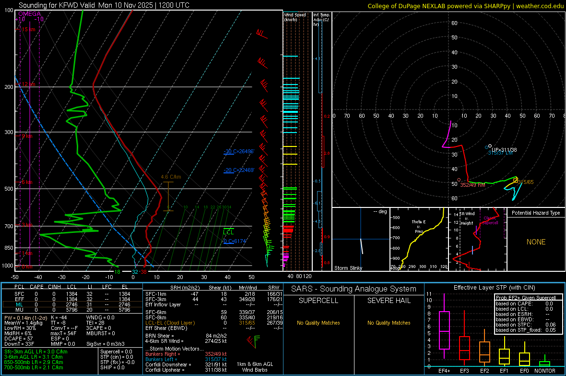Viewport: 566px width, 376px height.
Task: Select the magenta OMEGA label
Action: click(x=30, y=14)
